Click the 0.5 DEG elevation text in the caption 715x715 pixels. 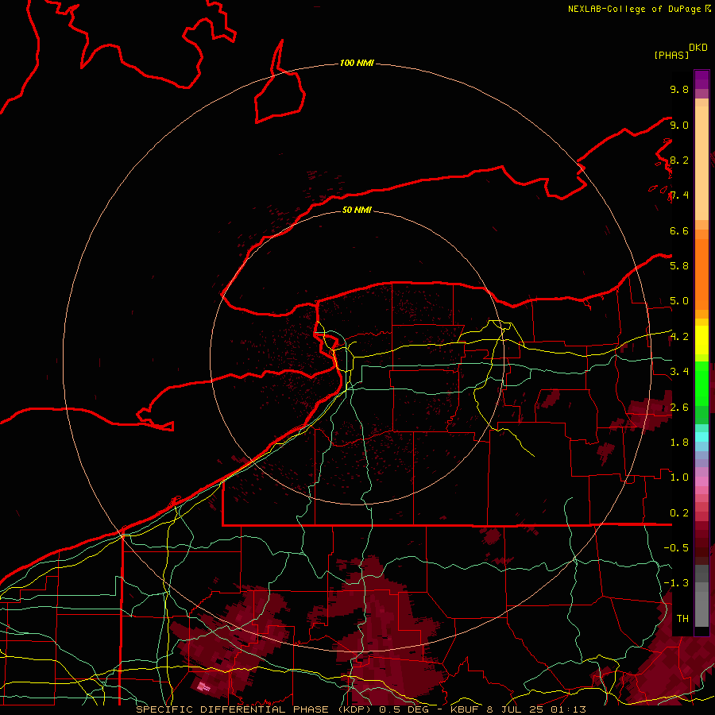(406, 709)
